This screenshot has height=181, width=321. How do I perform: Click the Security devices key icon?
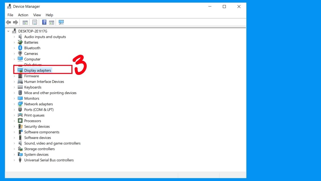[20, 127]
